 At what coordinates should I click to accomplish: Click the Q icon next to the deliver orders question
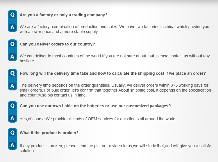click(x=12, y=44)
